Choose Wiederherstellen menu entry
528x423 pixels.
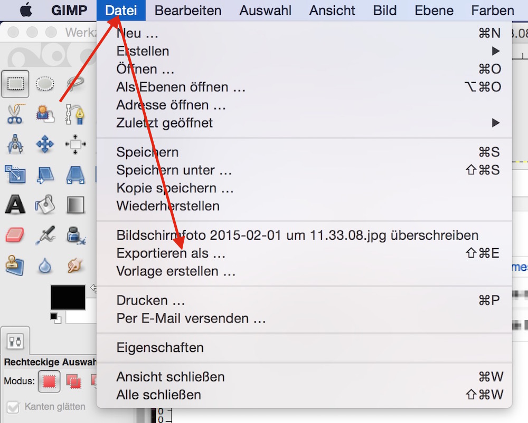click(x=304, y=206)
